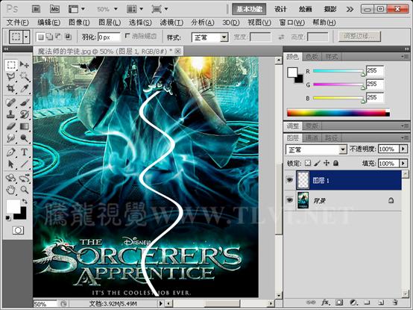Open the fill (填充) slider arrow
This screenshot has width=413, height=310.
pos(403,164)
